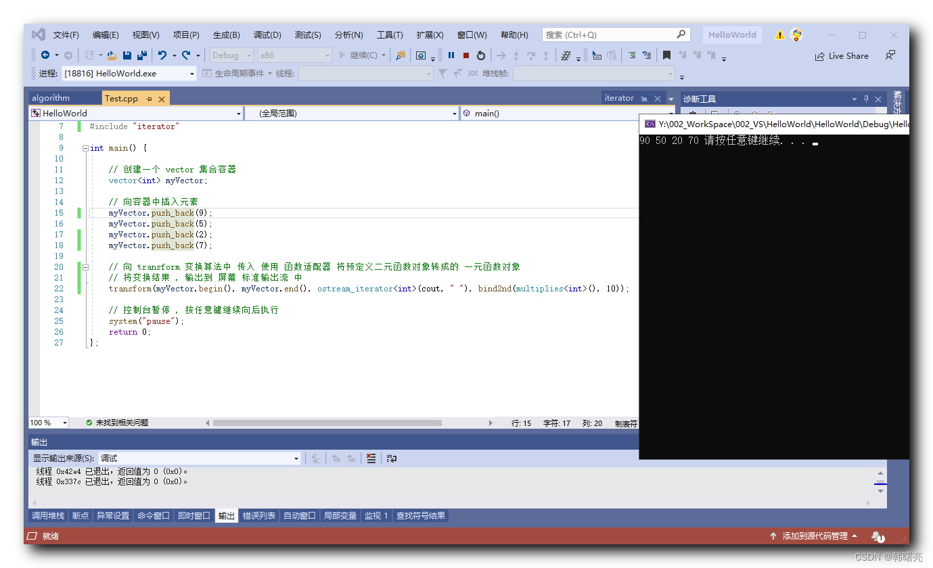Image resolution: width=933 pixels, height=568 pixels.
Task: Open the 调试(D) menu
Action: click(267, 34)
